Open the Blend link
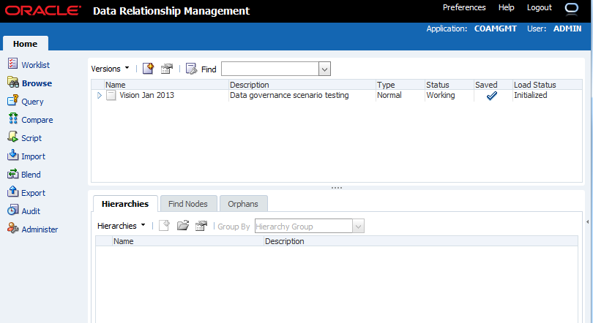 (31, 175)
